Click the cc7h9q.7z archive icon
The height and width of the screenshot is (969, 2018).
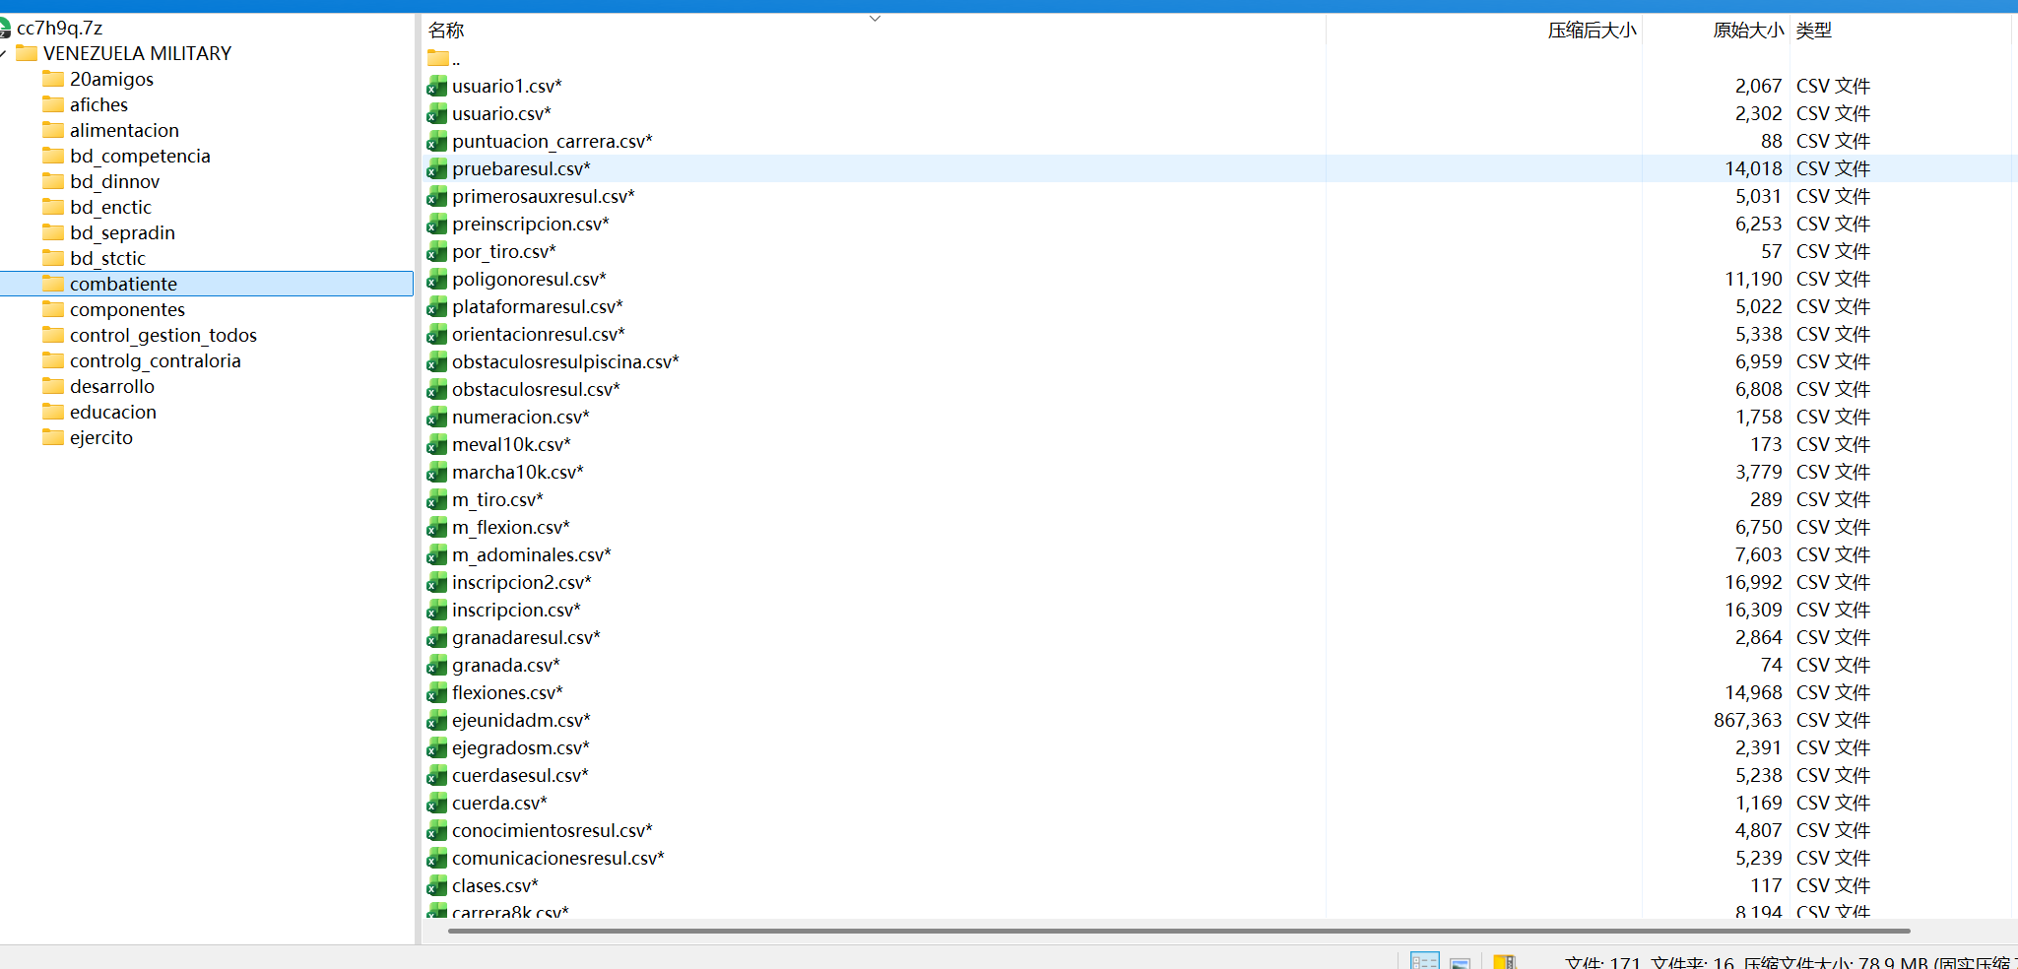[x=5, y=28]
